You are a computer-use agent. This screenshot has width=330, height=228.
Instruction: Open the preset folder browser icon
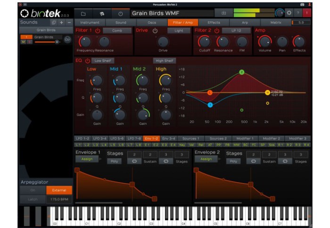[83, 14]
